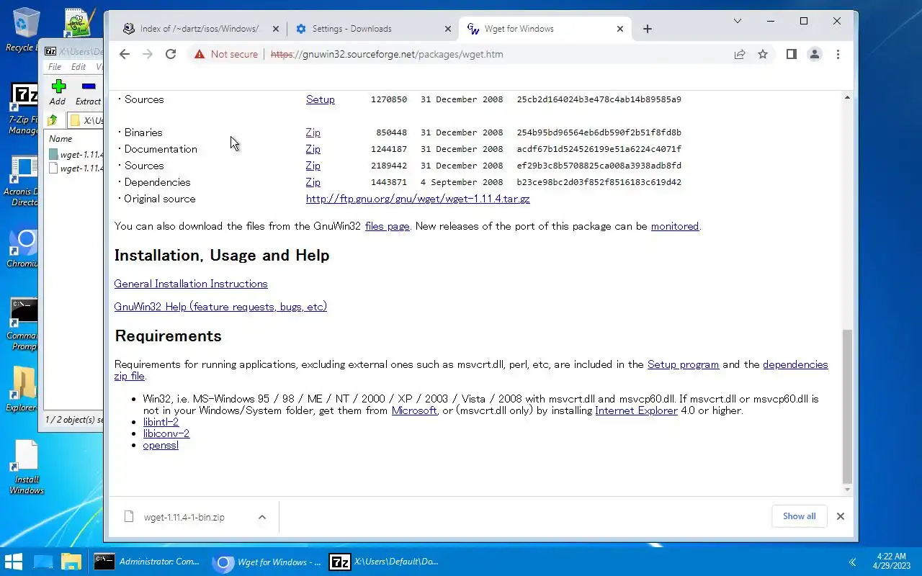Open 7-Zip File Manager desktop icon
Image resolution: width=922 pixels, height=576 pixels.
[x=24, y=109]
